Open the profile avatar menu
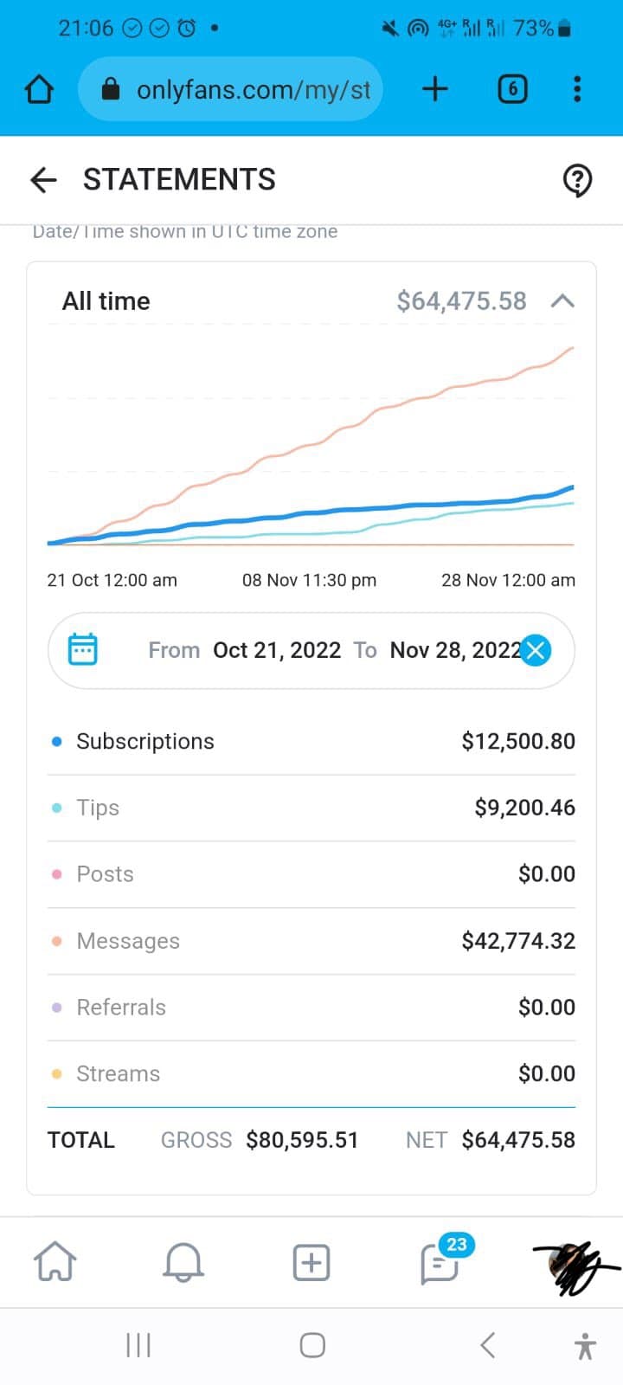Viewport: 623px width, 1385px height. pyautogui.click(x=571, y=1264)
